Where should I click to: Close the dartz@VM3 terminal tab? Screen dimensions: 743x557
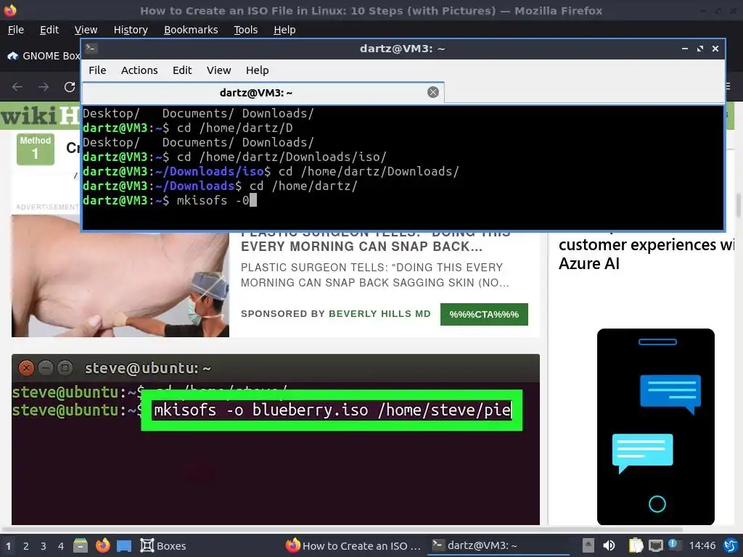coord(432,92)
